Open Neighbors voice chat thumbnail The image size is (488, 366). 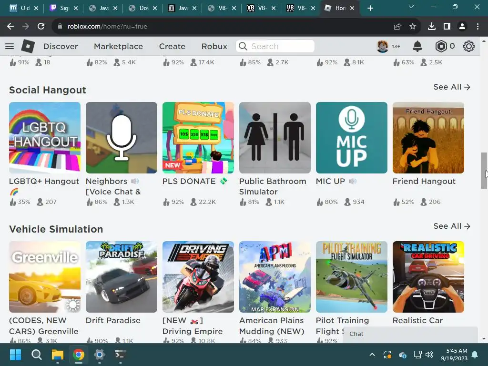pos(122,138)
